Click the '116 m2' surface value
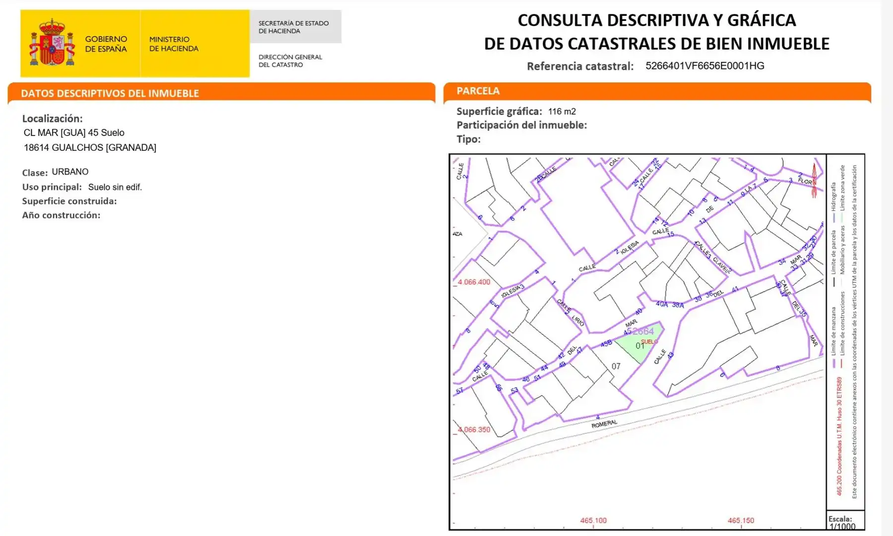The image size is (893, 536). [562, 112]
